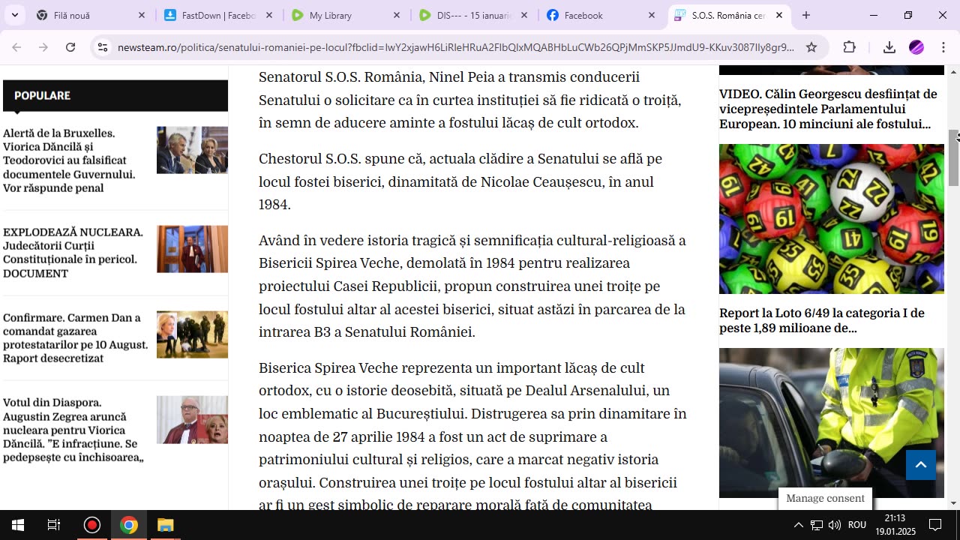Close the FastDown tab
This screenshot has height=540, width=960.
click(269, 15)
